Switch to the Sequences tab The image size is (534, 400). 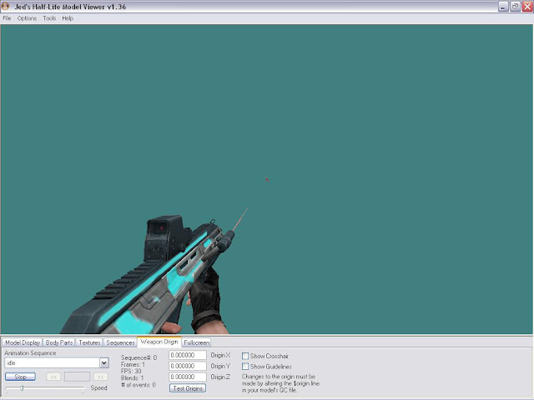120,342
